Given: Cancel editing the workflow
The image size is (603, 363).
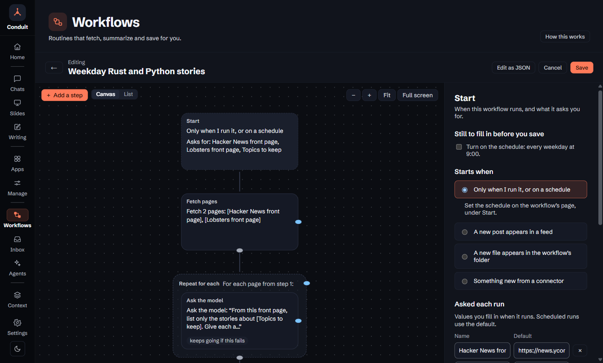Looking at the screenshot, I should coord(553,67).
